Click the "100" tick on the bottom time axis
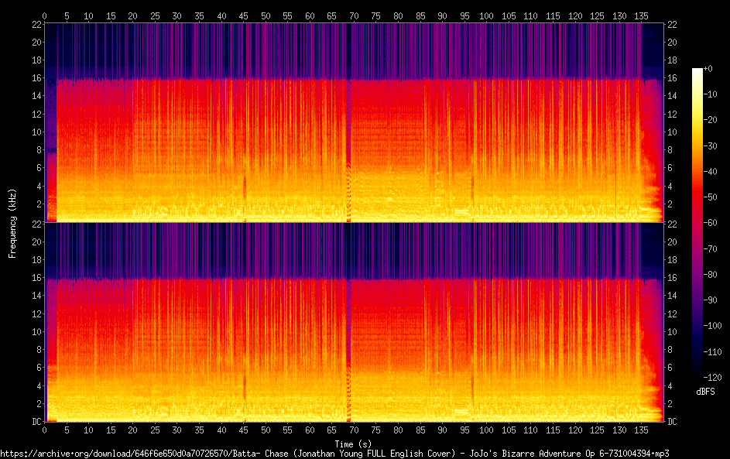 pos(487,430)
